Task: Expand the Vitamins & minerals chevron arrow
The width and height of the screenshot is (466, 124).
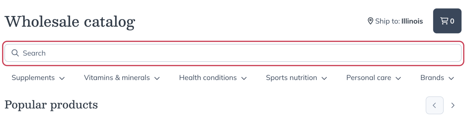Action: click(x=157, y=78)
